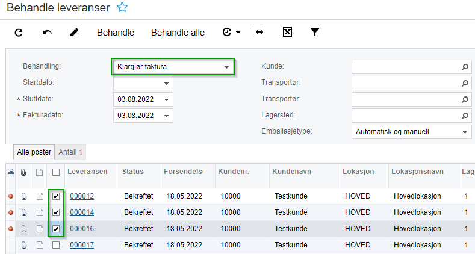Open second Transportør lookup magnifier
Screen dimensions: 475x254
[465, 99]
